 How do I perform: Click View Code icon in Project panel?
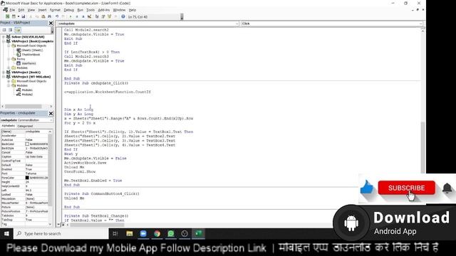click(4, 30)
